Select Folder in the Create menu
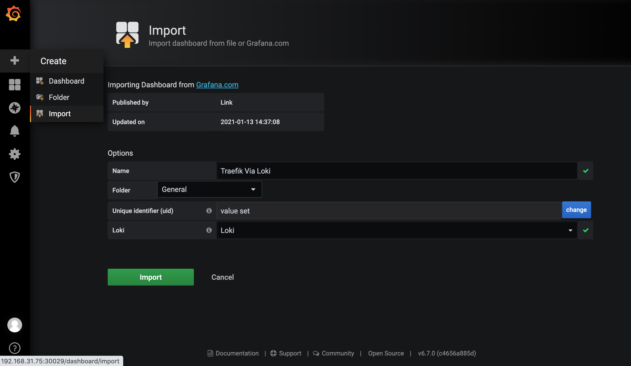 [x=59, y=97]
